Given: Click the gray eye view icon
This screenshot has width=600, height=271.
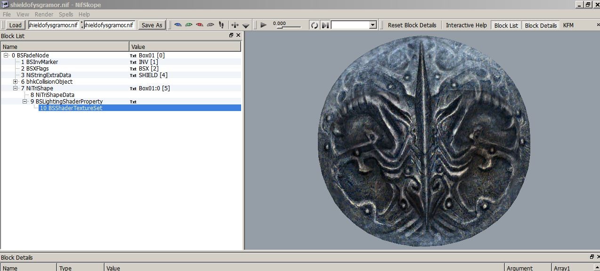Looking at the screenshot, I should click(211, 25).
